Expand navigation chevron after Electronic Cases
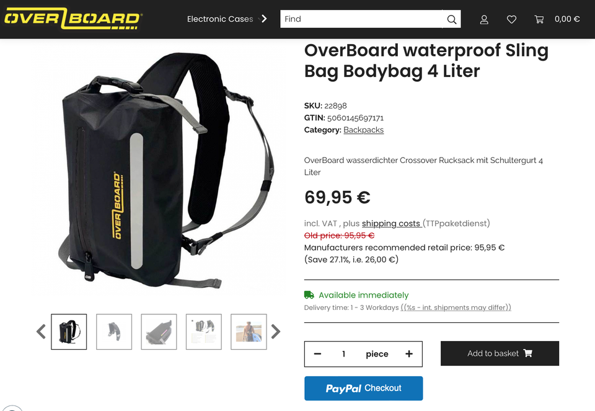595x411 pixels. (264, 19)
